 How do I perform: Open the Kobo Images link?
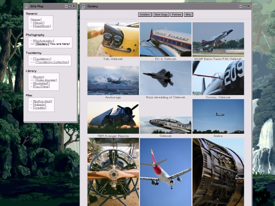pyautogui.click(x=46, y=80)
